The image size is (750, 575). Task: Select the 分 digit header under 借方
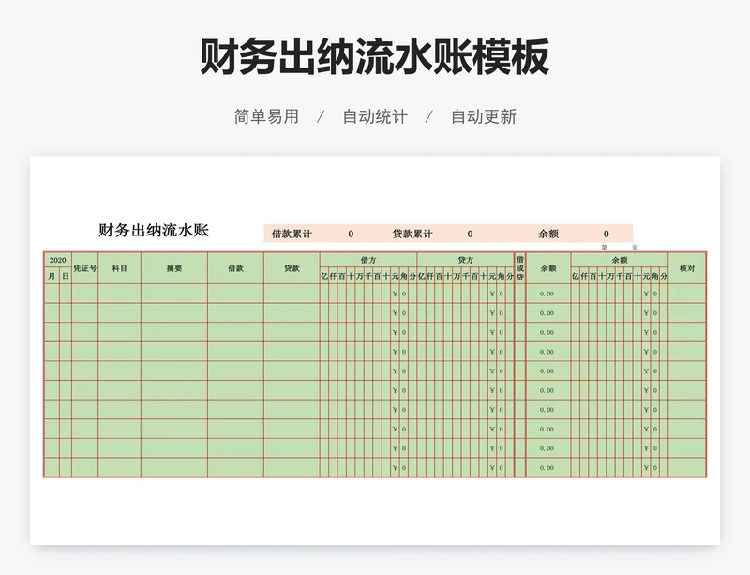[412, 276]
